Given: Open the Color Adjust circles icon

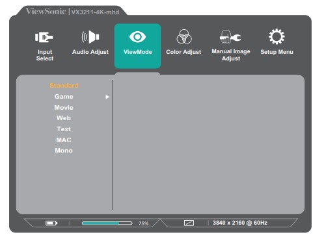Looking at the screenshot, I should point(184,36).
